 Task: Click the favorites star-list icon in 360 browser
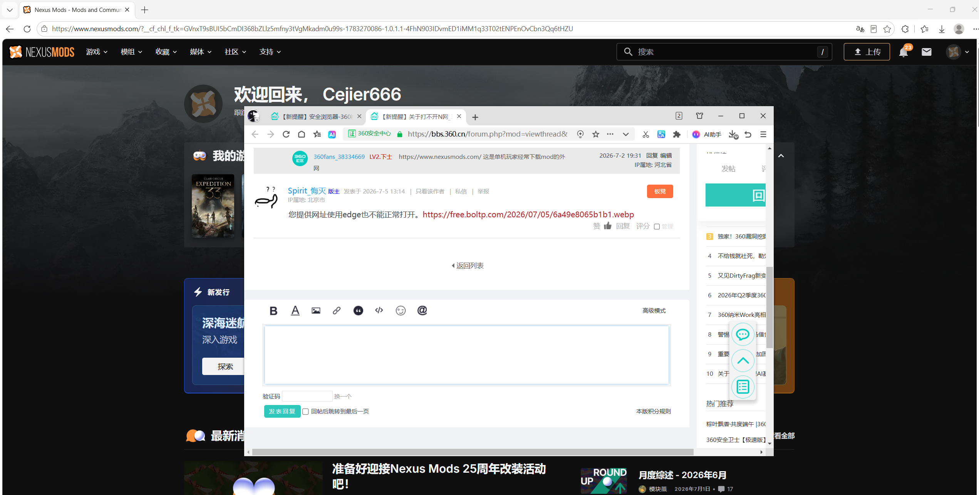coord(317,134)
